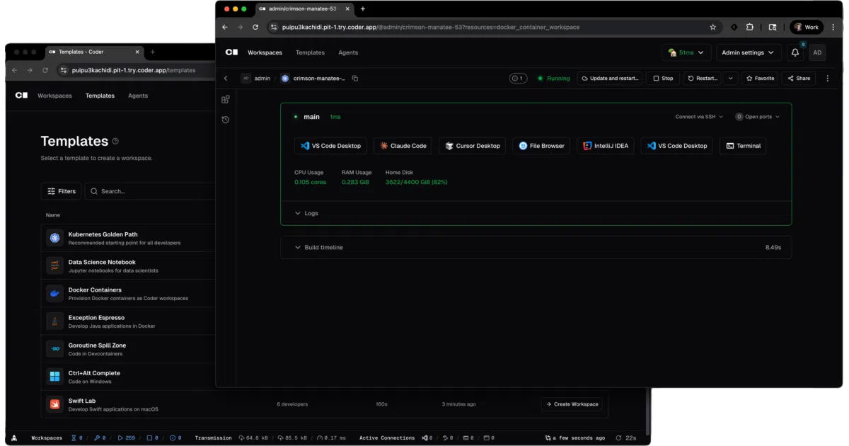The width and height of the screenshot is (849, 446).
Task: Click Coder logo in workspace window
Action: click(231, 52)
